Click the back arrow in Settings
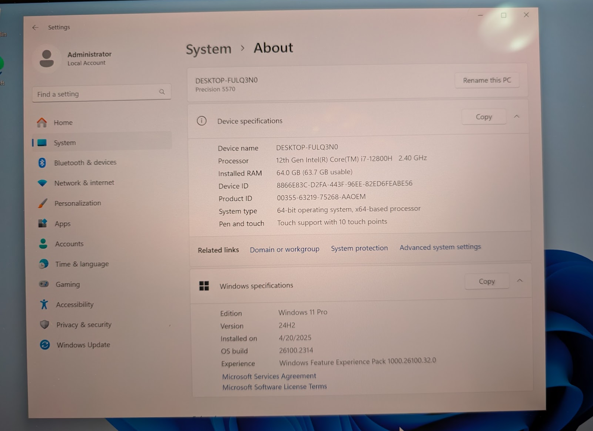The image size is (593, 431). click(35, 27)
